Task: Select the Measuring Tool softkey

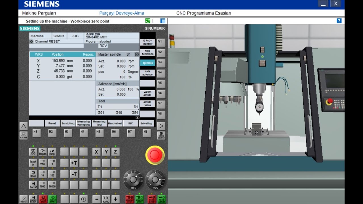Action: click(99, 123)
